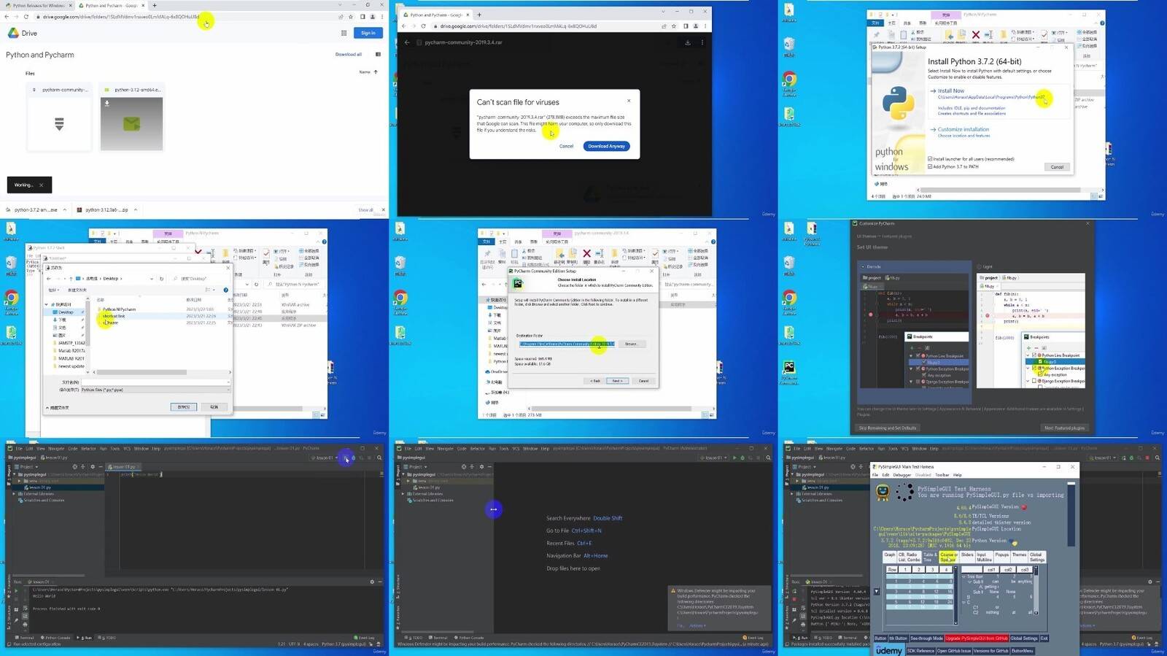Switch to the Themes tab in PySimpleGUI
Image resolution: width=1167 pixels, height=656 pixels.
tap(1019, 557)
